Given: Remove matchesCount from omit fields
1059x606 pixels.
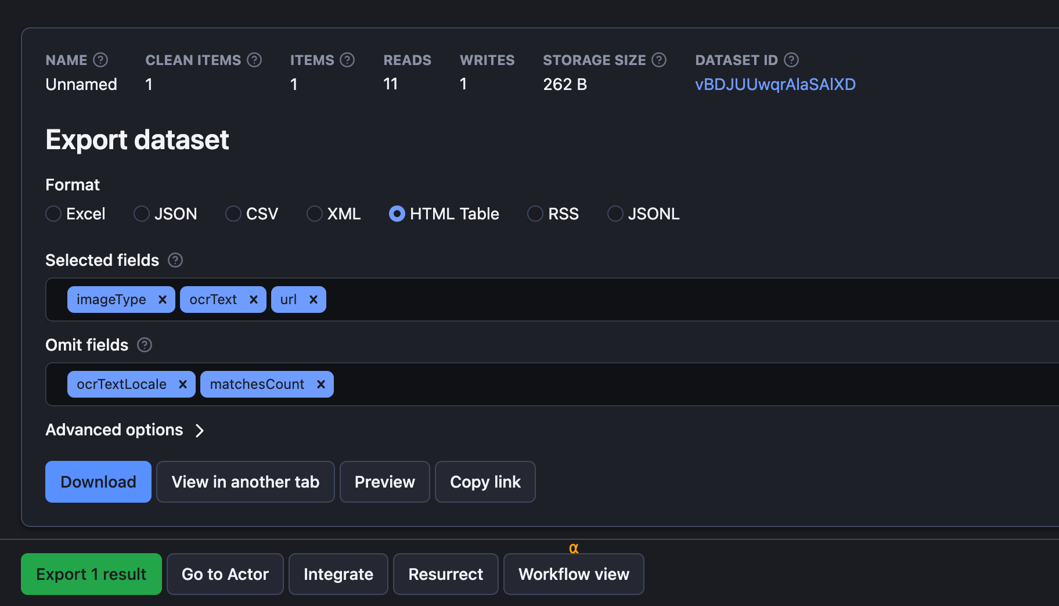Looking at the screenshot, I should pyautogui.click(x=321, y=384).
